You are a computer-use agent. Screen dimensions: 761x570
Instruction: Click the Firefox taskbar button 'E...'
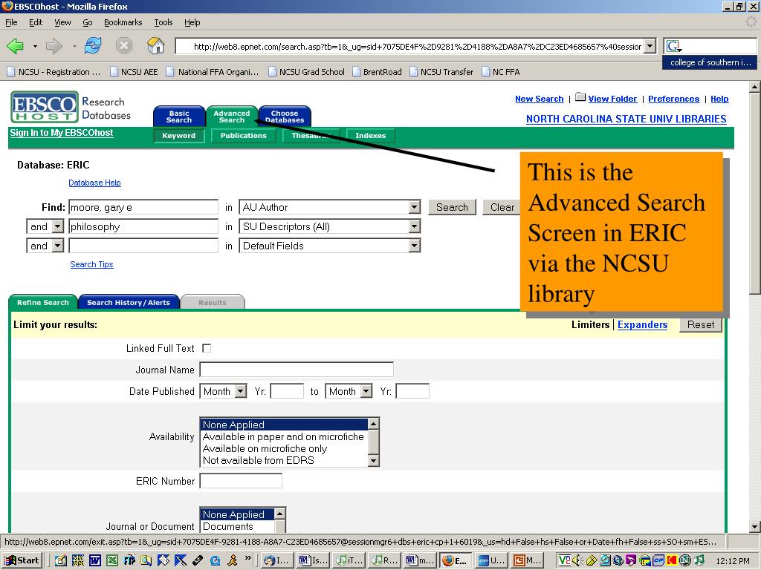point(454,561)
